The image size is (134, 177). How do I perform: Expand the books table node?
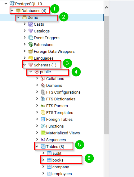43,160
